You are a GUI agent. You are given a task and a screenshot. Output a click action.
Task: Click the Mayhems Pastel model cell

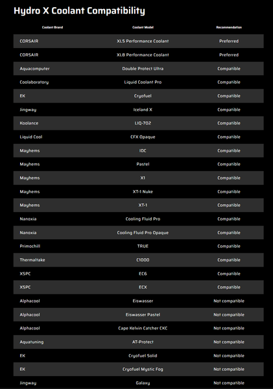point(143,164)
